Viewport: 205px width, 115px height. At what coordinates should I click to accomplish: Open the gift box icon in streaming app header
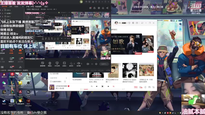coord(90,8)
